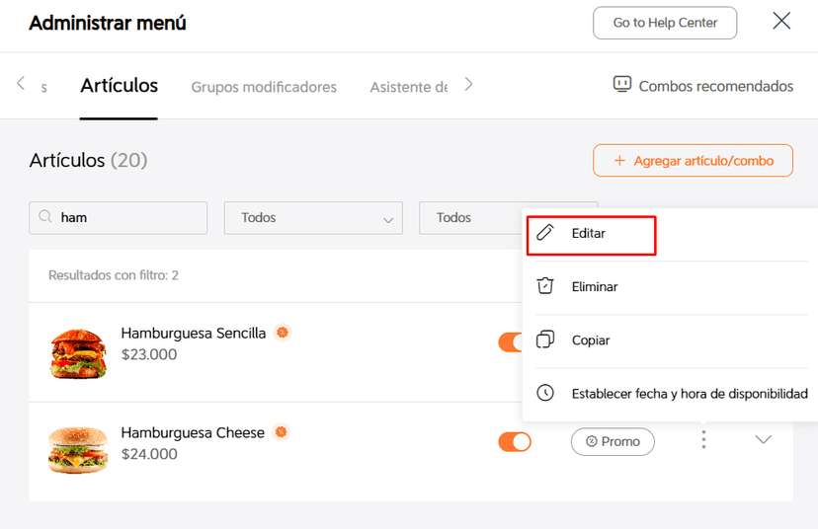Click badge icon next to Hamburguesa Cheese
The width and height of the screenshot is (818, 529).
(282, 432)
